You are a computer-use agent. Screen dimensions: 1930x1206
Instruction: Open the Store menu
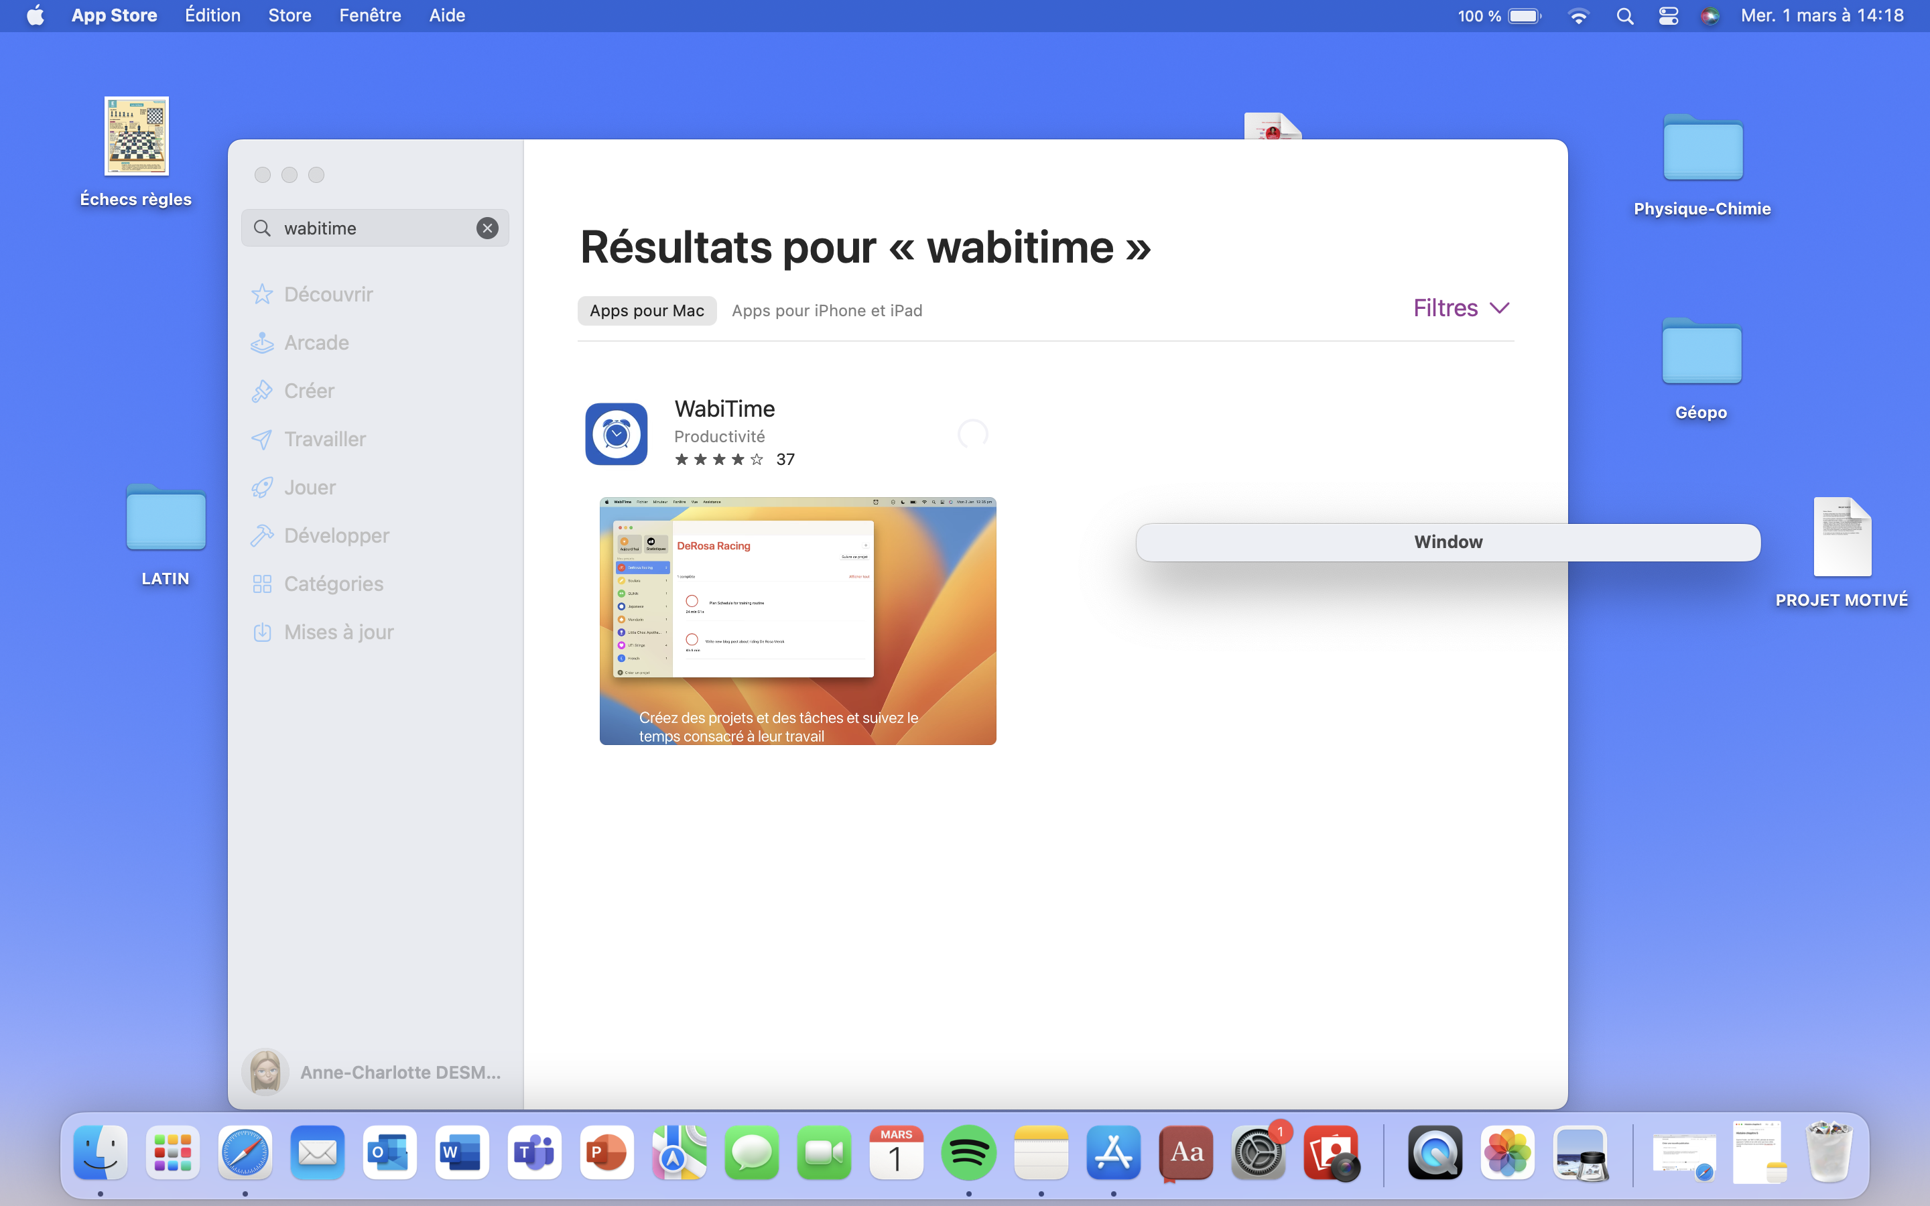(x=289, y=15)
